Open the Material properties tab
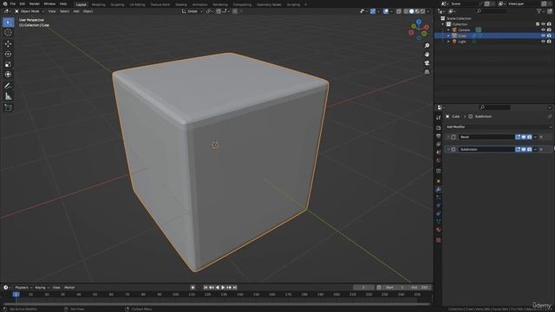Screen dimensions: 555x312 pos(439,230)
